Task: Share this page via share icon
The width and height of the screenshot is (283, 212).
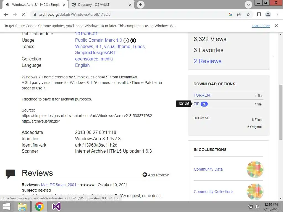Action: 239,14
